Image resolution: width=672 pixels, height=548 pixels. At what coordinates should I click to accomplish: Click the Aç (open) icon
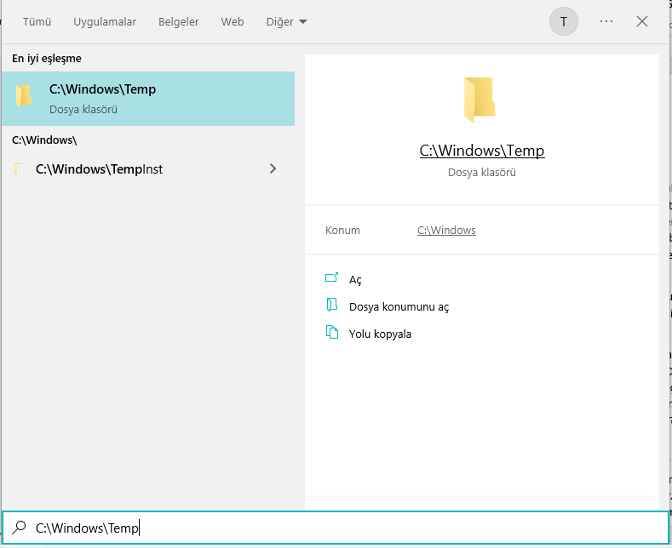332,278
